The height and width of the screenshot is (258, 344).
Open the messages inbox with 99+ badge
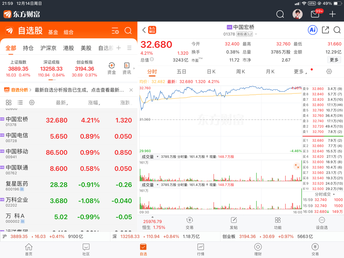[315, 14]
